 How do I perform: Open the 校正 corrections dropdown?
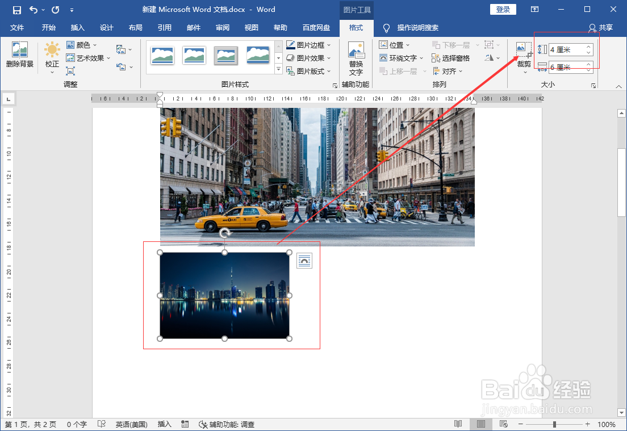tap(52, 57)
